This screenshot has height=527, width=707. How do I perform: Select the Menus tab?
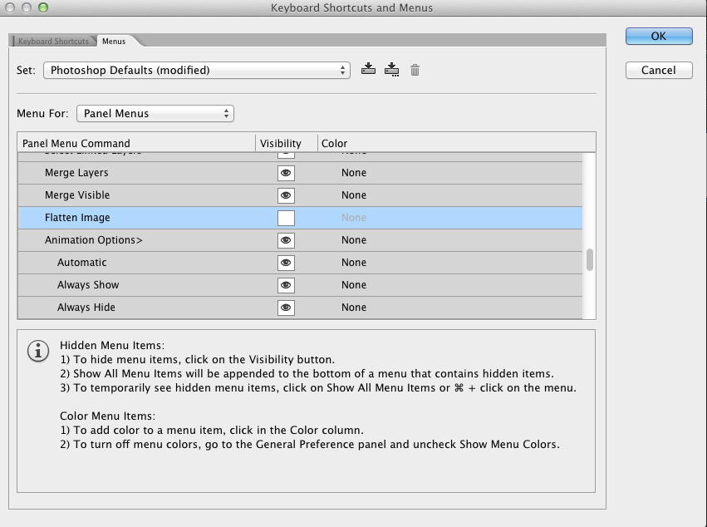pyautogui.click(x=114, y=42)
